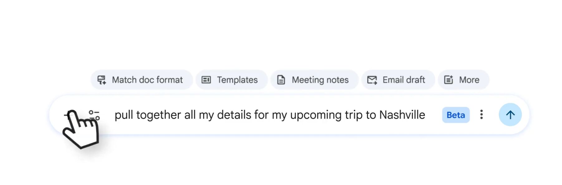The height and width of the screenshot is (185, 562).
Task: Place cursor on the word Nashville
Action: click(402, 115)
